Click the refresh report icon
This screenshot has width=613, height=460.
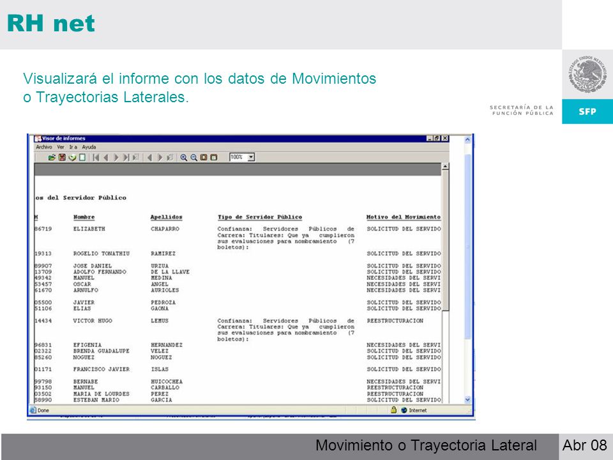point(72,157)
